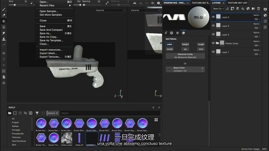Toggle the rough channel button
Viewport: 269px width, 151px height.
pos(201,44)
